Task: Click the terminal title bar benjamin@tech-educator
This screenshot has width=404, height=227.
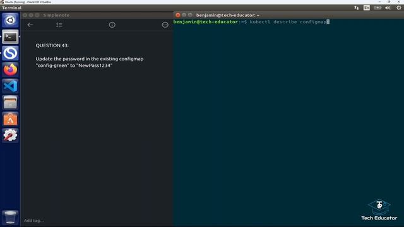Action: [228, 15]
